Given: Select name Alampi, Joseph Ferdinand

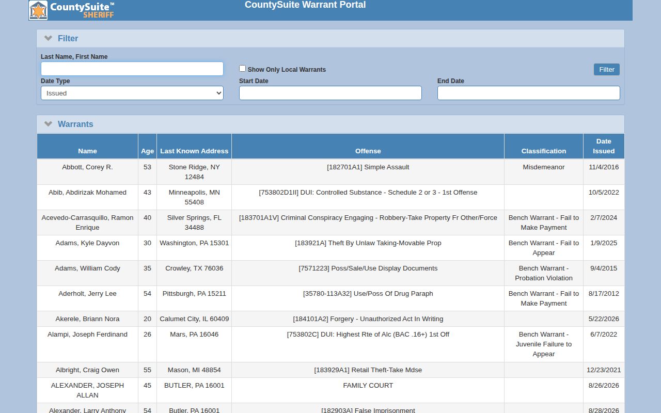Looking at the screenshot, I should click(x=87, y=335).
